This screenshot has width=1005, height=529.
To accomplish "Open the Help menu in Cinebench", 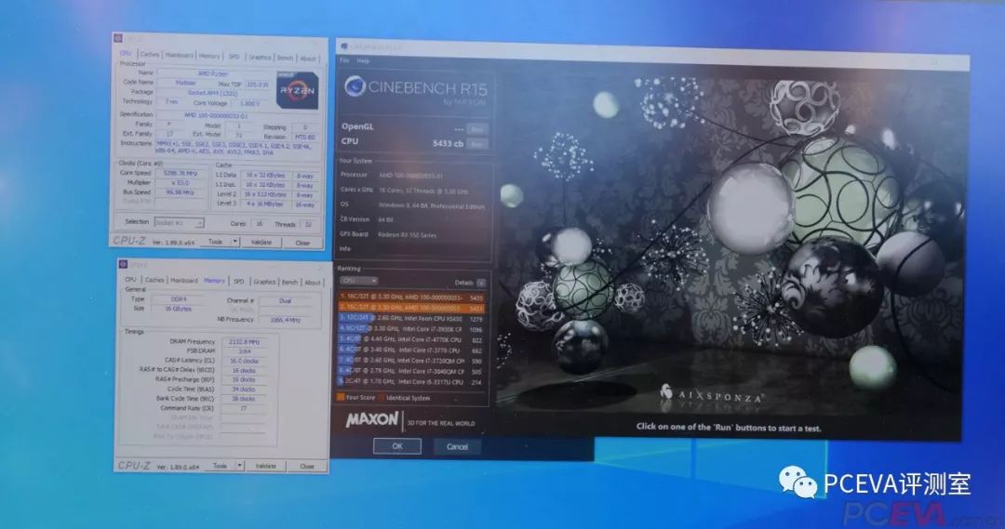I will tap(364, 60).
